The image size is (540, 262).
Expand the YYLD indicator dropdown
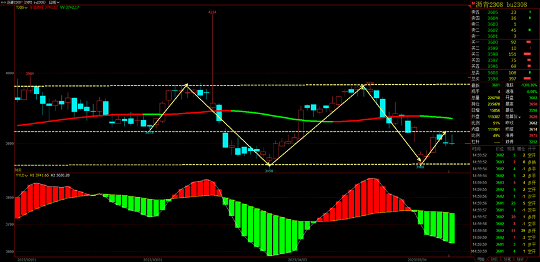point(22,175)
